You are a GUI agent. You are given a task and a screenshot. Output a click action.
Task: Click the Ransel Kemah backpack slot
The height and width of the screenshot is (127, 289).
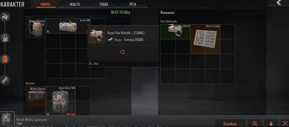click(x=36, y=28)
